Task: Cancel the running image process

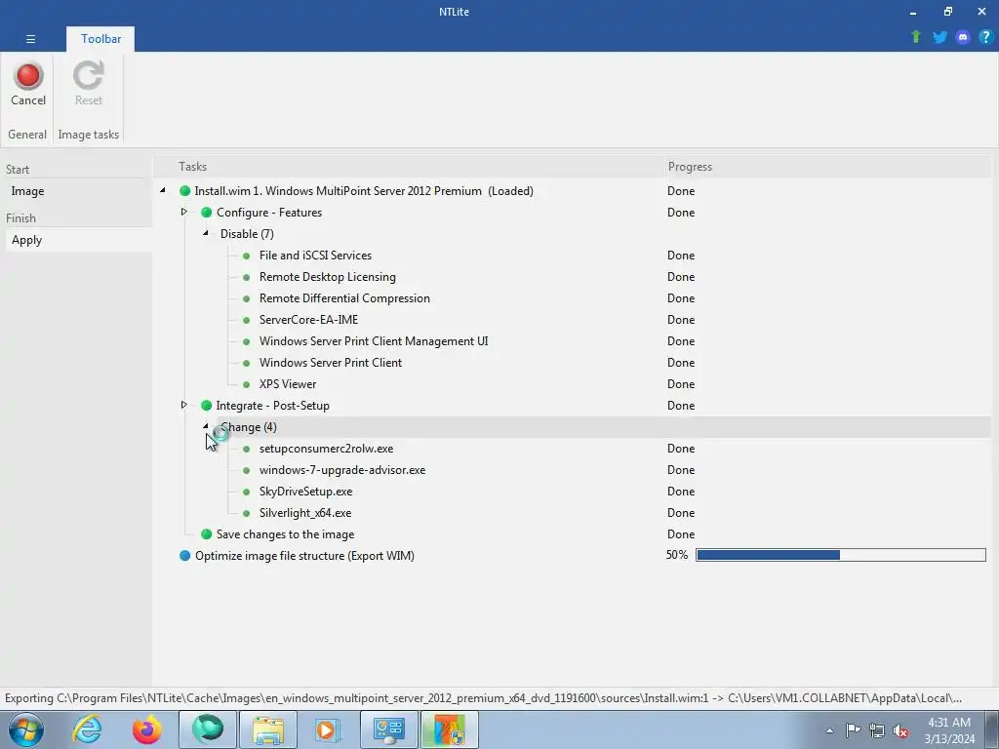Action: coord(28,84)
